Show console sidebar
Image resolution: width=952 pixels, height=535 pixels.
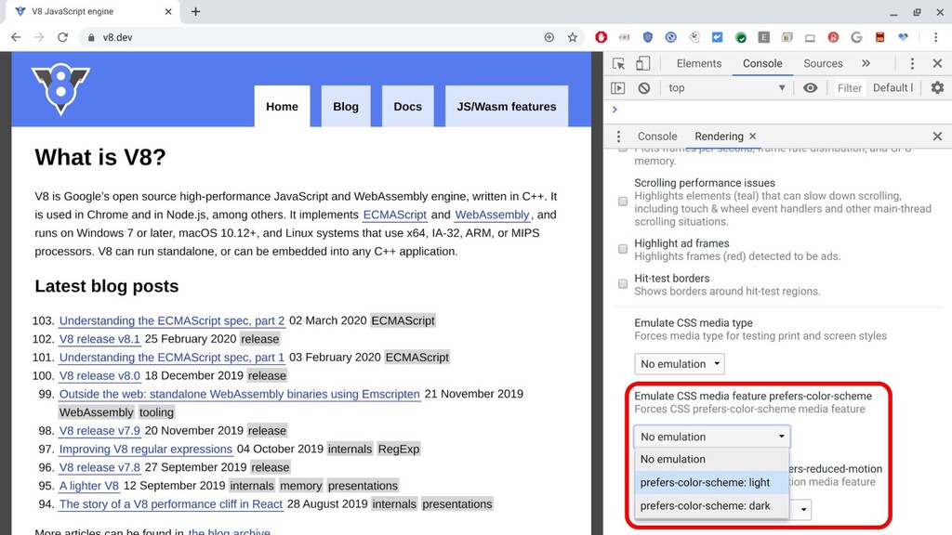click(618, 88)
